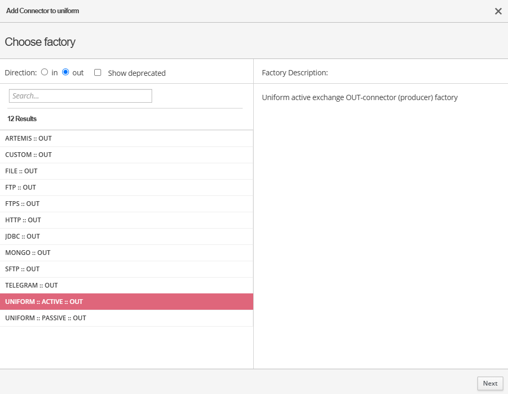Choose CUSTOM :: OUT factory

click(28, 155)
